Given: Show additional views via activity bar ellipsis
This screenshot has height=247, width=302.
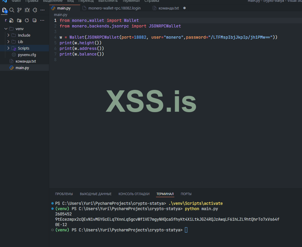Looking at the screenshot, I should 42,10.
